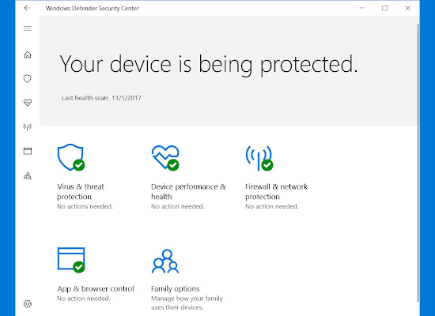This screenshot has height=316, width=435.
Task: Select the heart health icon in the sidebar
Action: [x=28, y=103]
